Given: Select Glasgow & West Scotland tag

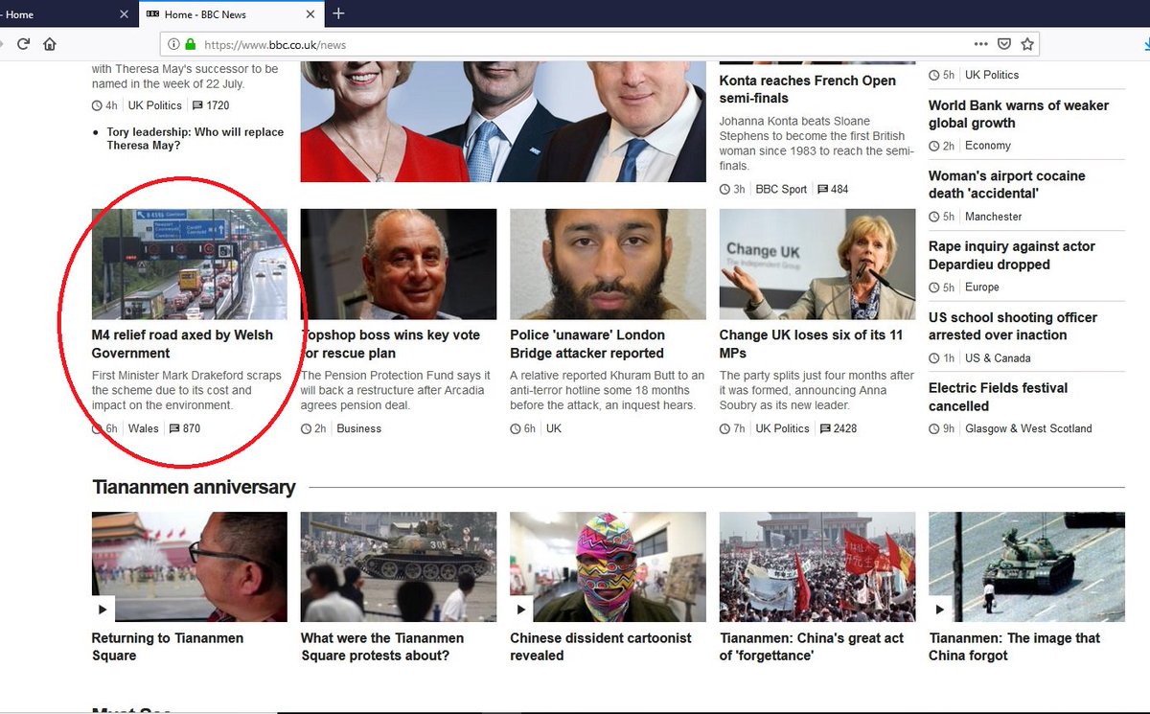Looking at the screenshot, I should (1028, 428).
